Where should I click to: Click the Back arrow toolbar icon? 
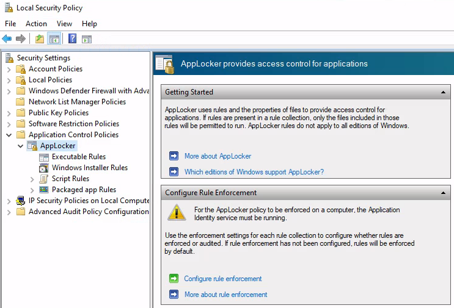[x=7, y=39]
